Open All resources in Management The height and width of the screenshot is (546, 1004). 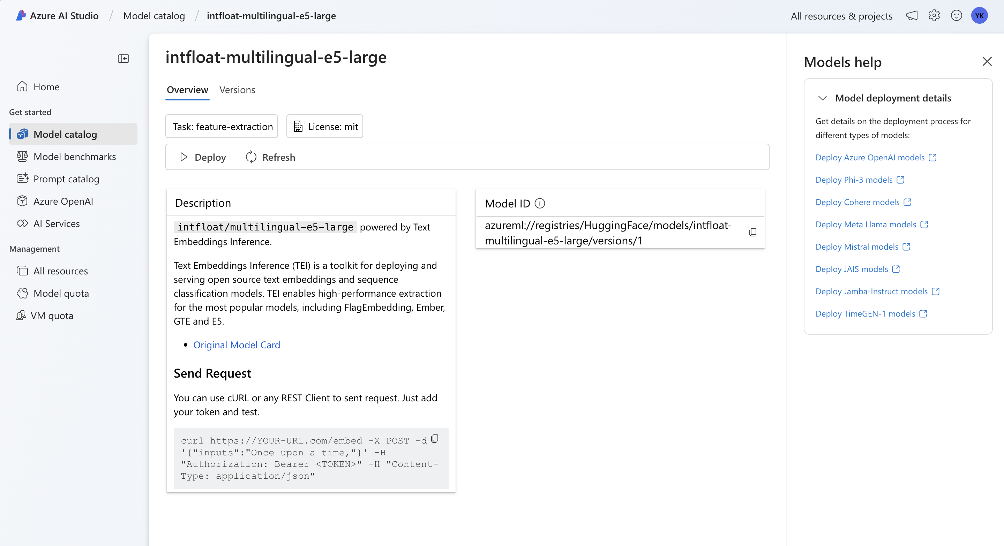click(x=73, y=271)
